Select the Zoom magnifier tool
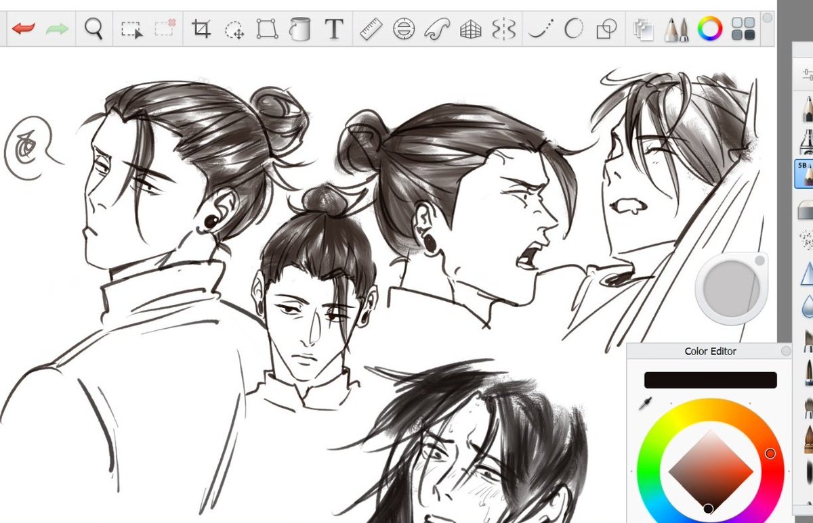This screenshot has width=813, height=523. 93,28
